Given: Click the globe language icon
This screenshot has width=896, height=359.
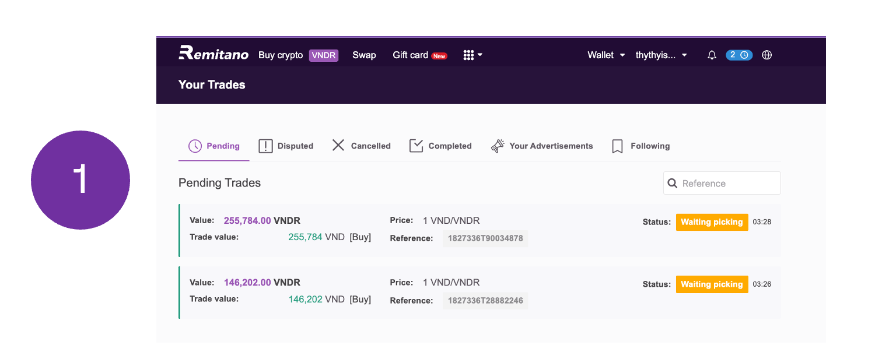Looking at the screenshot, I should click(767, 55).
